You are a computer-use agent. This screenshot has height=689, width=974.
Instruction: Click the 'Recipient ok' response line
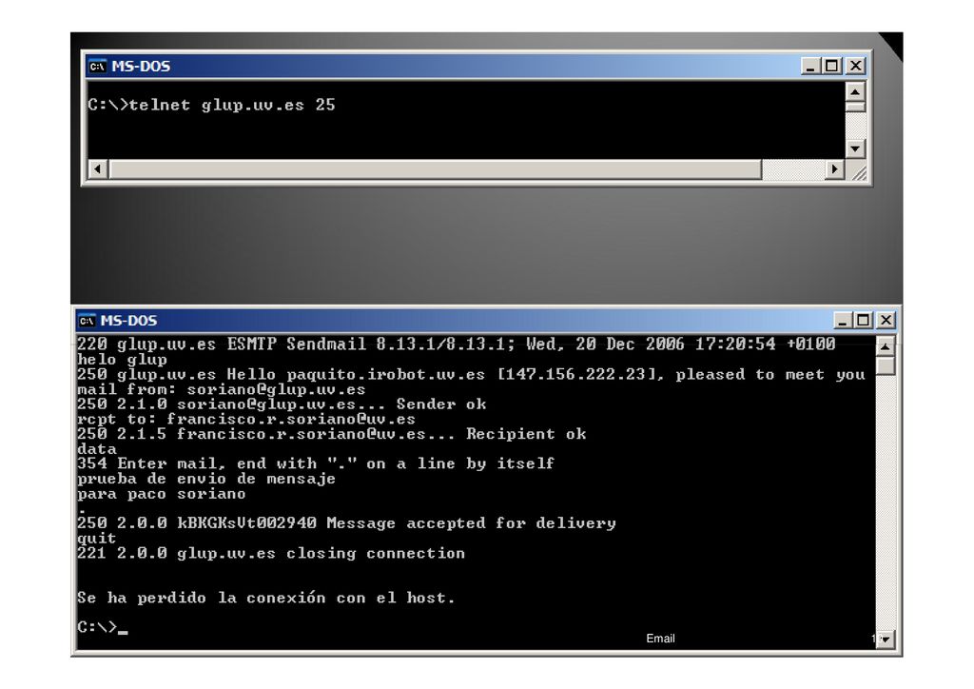[332, 434]
